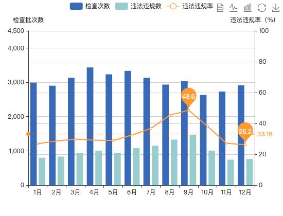
Task: Click the average line start dot
Action: 28,134
